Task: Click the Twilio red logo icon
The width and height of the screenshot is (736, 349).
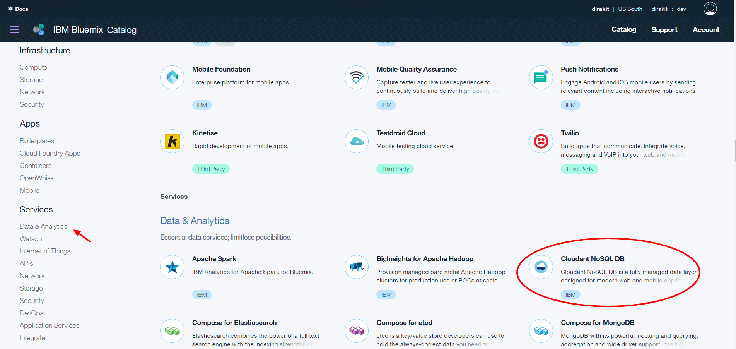Action: (x=541, y=141)
